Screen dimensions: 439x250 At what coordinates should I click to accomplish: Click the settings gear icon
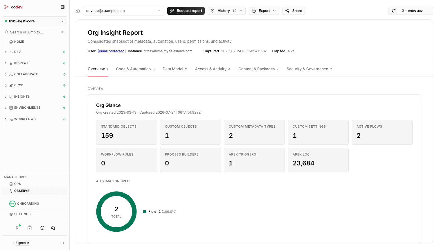pos(11,214)
